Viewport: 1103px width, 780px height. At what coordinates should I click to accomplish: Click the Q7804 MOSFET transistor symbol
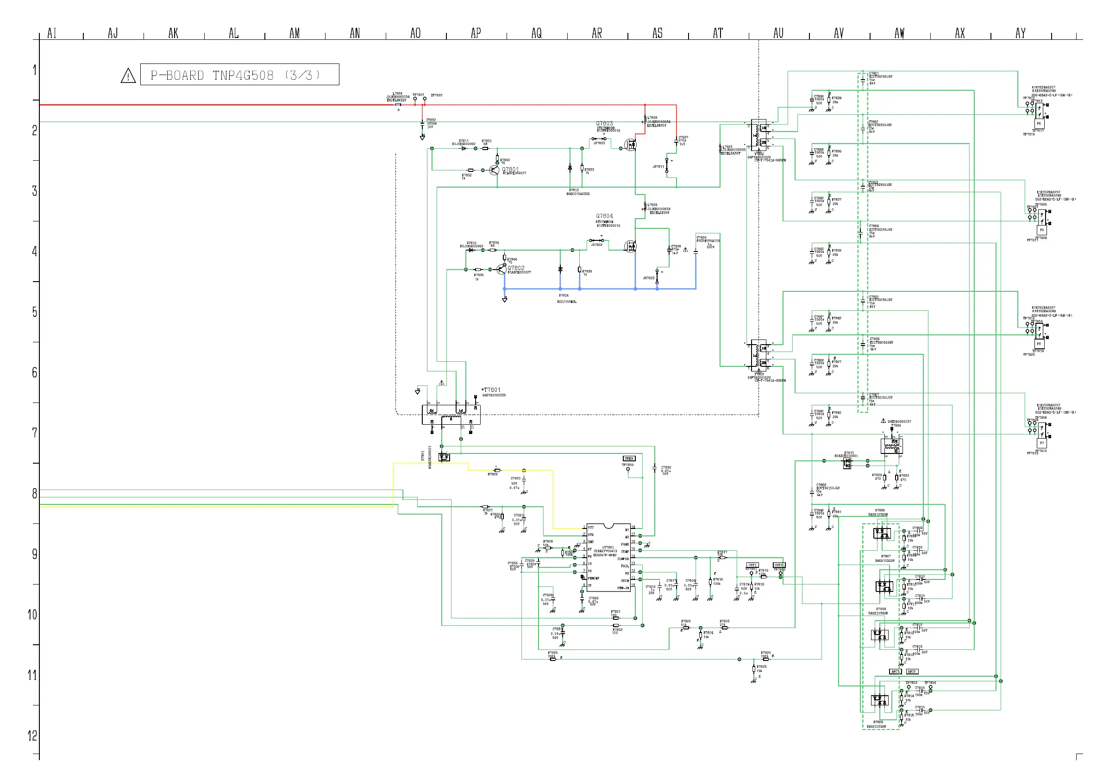pos(630,246)
